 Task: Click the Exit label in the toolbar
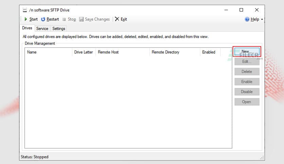124,19
